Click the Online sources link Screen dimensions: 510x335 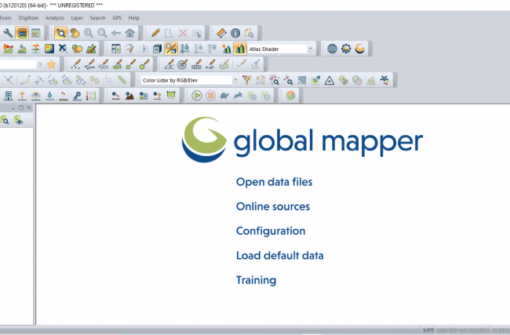273,206
